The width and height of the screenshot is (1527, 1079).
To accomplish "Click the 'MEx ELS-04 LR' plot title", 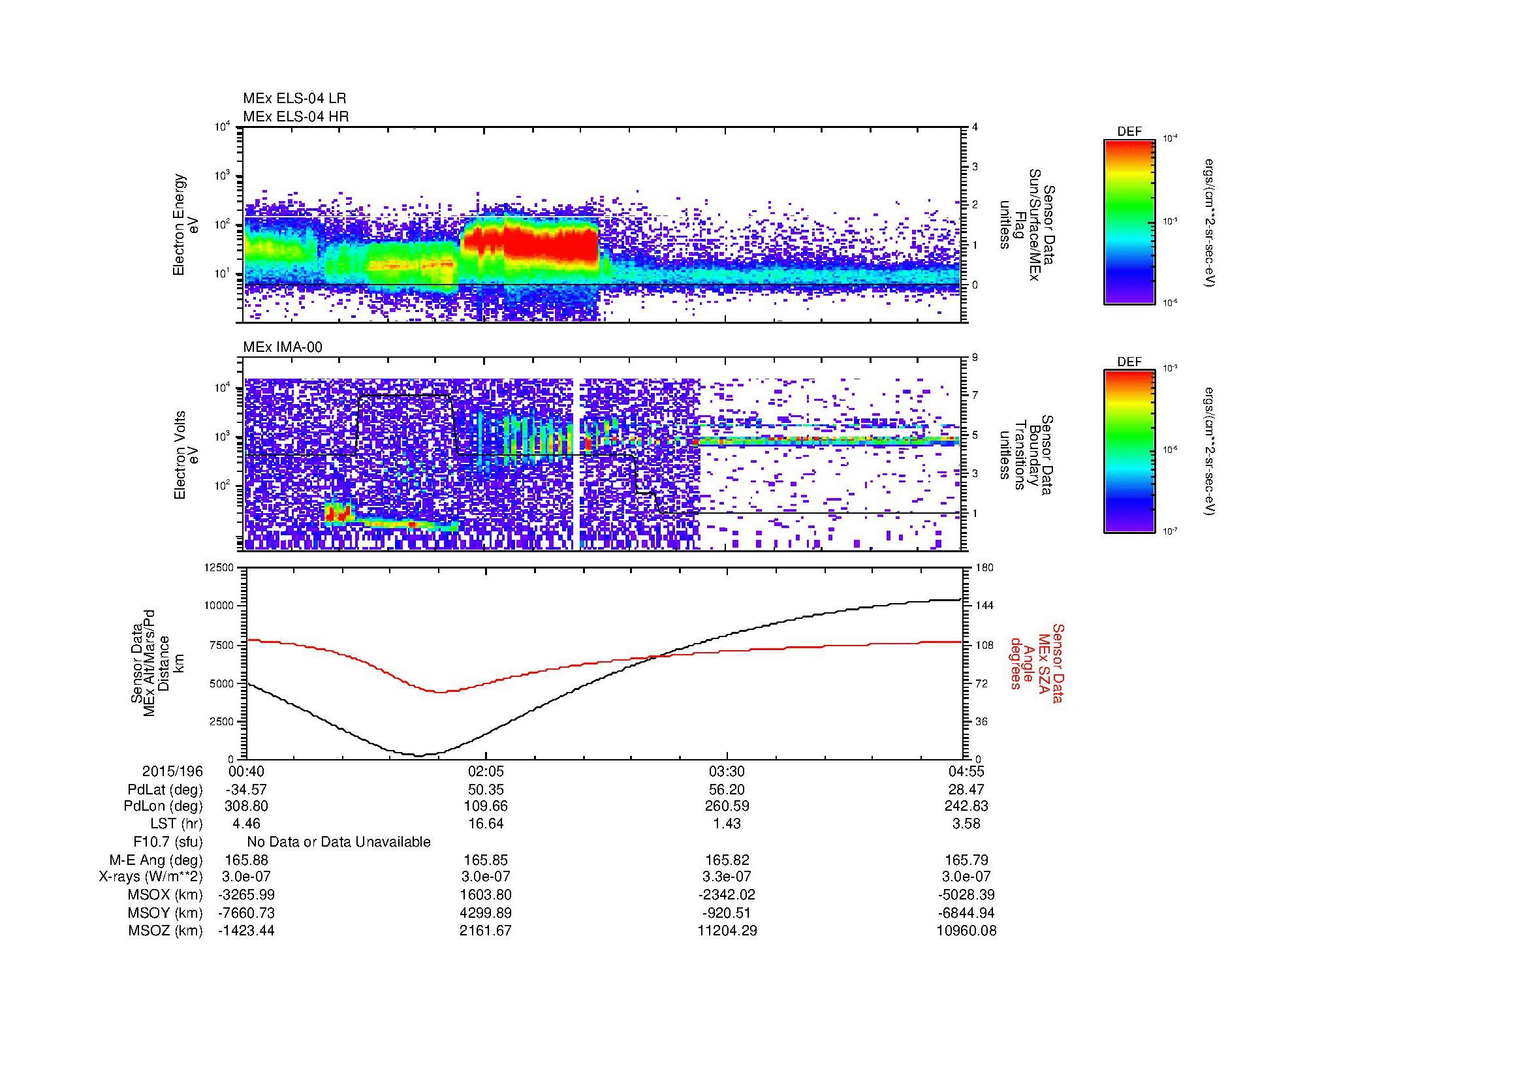I will pyautogui.click(x=294, y=99).
